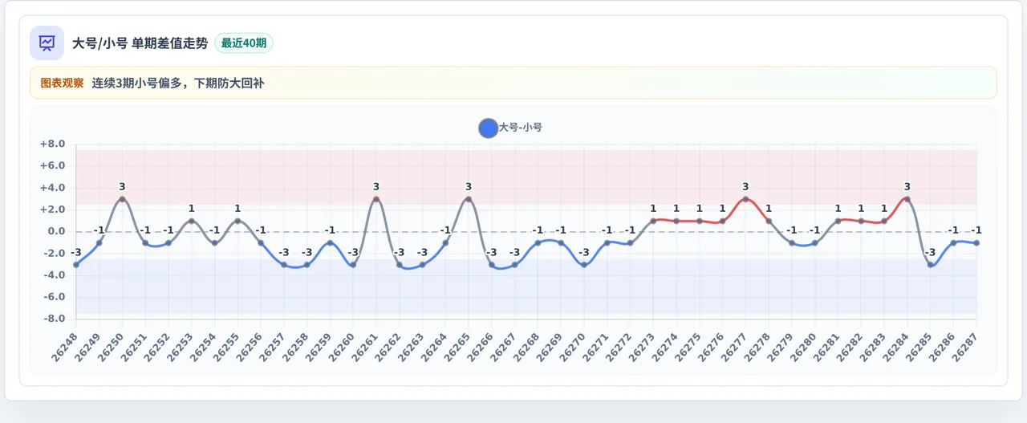Click x-axis label 26254

point(205,347)
